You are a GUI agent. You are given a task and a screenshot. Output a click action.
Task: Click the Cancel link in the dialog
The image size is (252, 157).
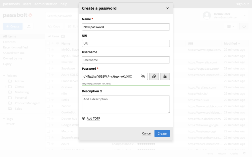(x=147, y=133)
